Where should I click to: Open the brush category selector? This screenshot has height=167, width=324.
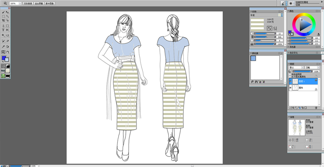tap(283, 3)
